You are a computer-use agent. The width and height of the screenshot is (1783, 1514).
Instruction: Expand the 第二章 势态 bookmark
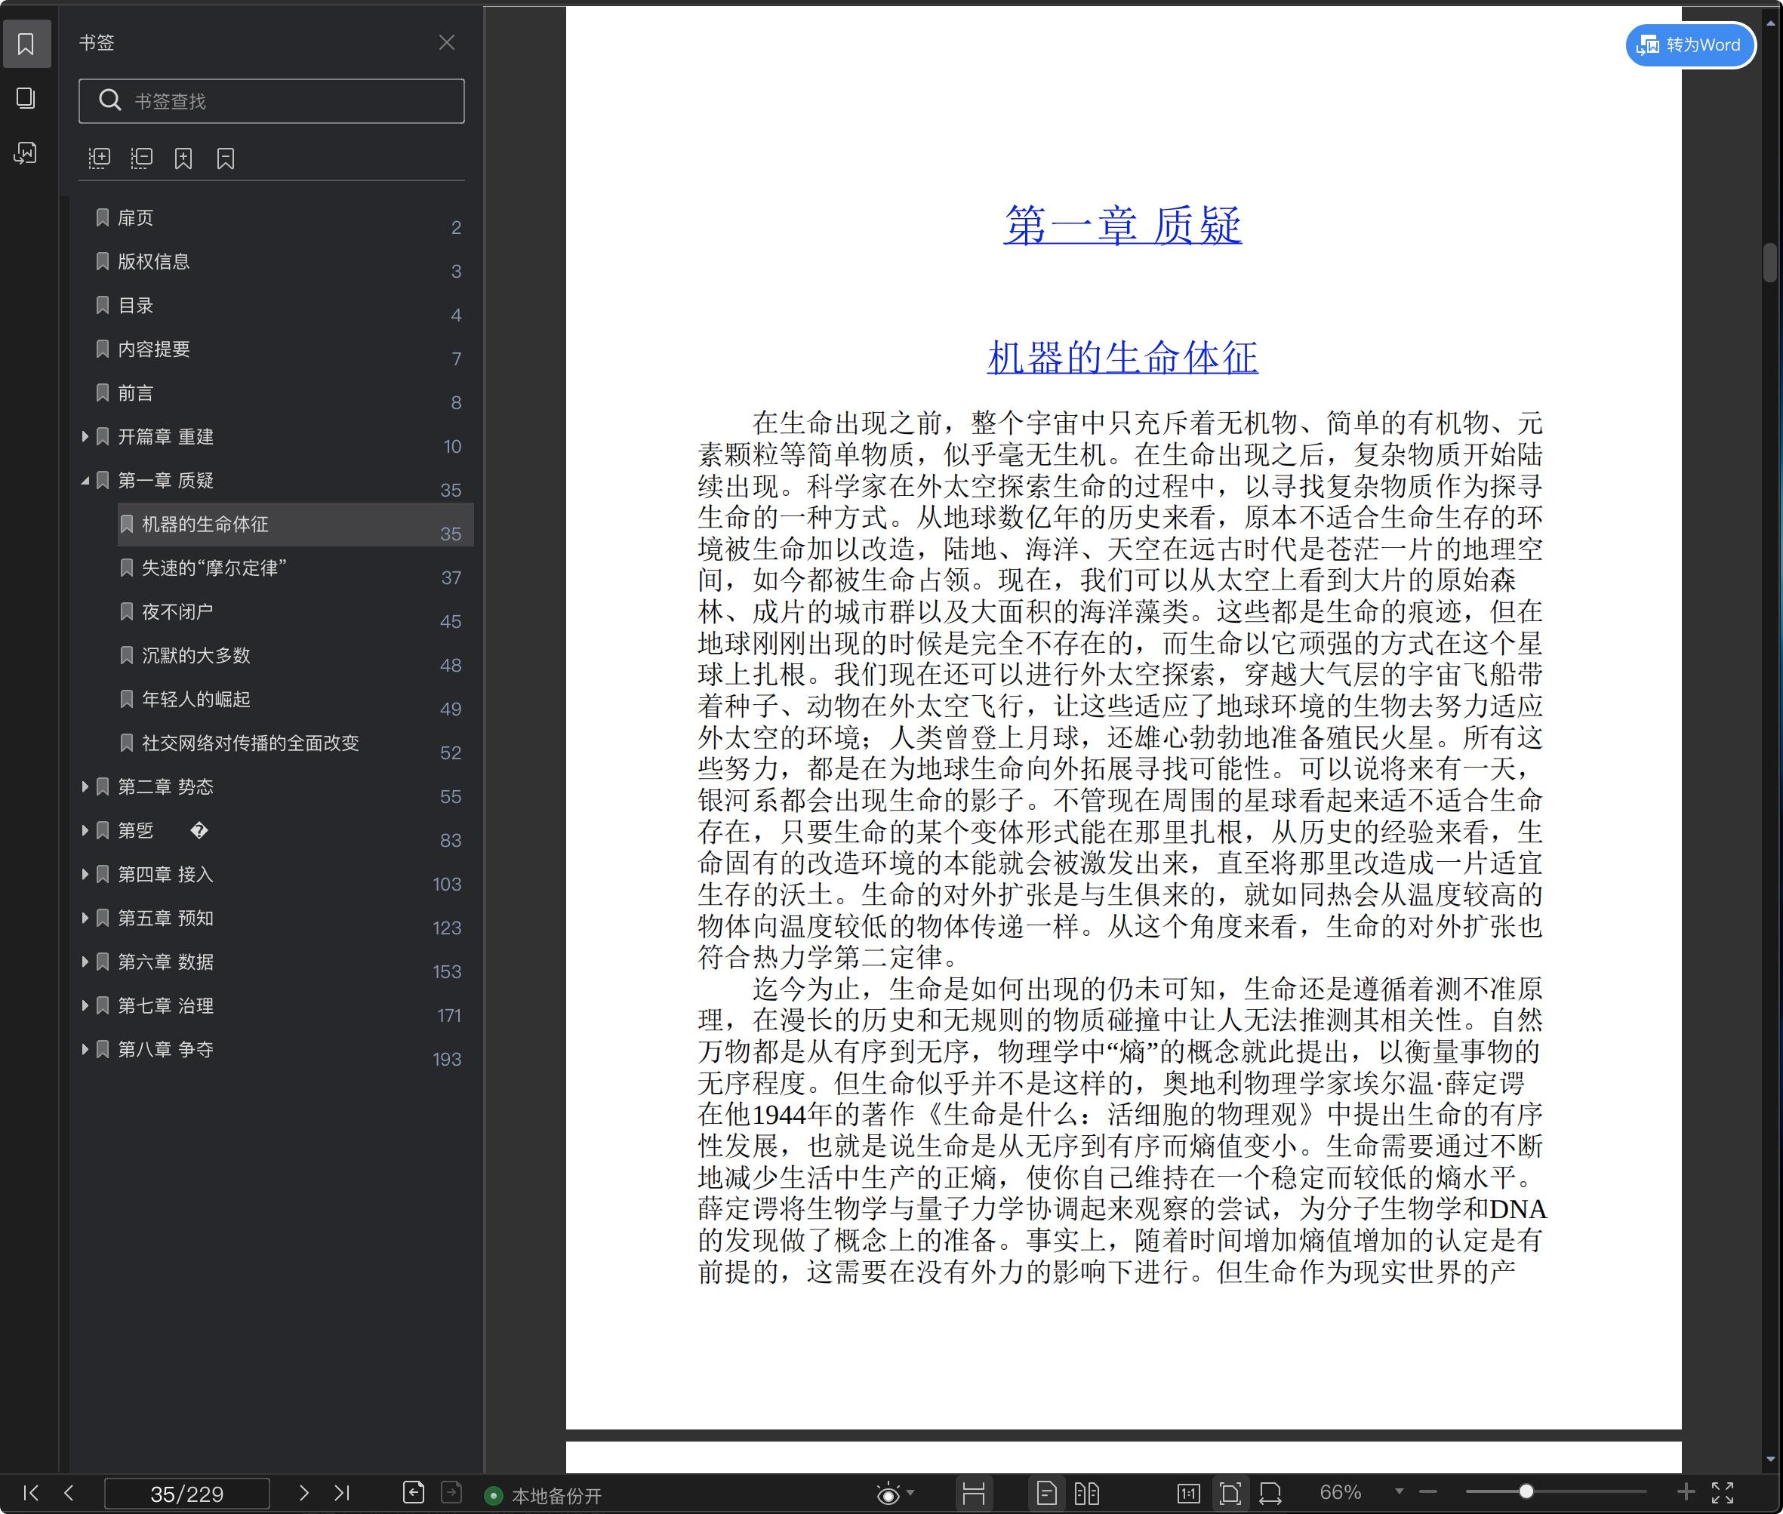85,786
